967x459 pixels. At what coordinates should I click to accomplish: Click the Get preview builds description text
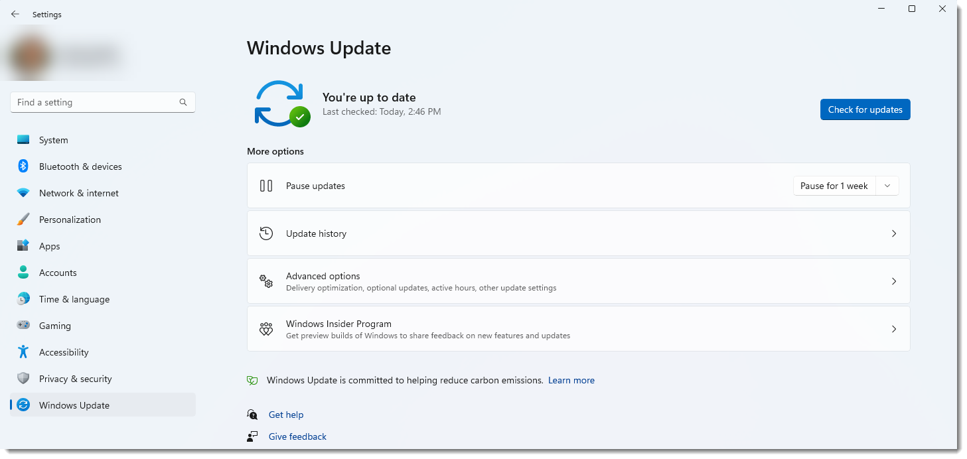coord(428,336)
